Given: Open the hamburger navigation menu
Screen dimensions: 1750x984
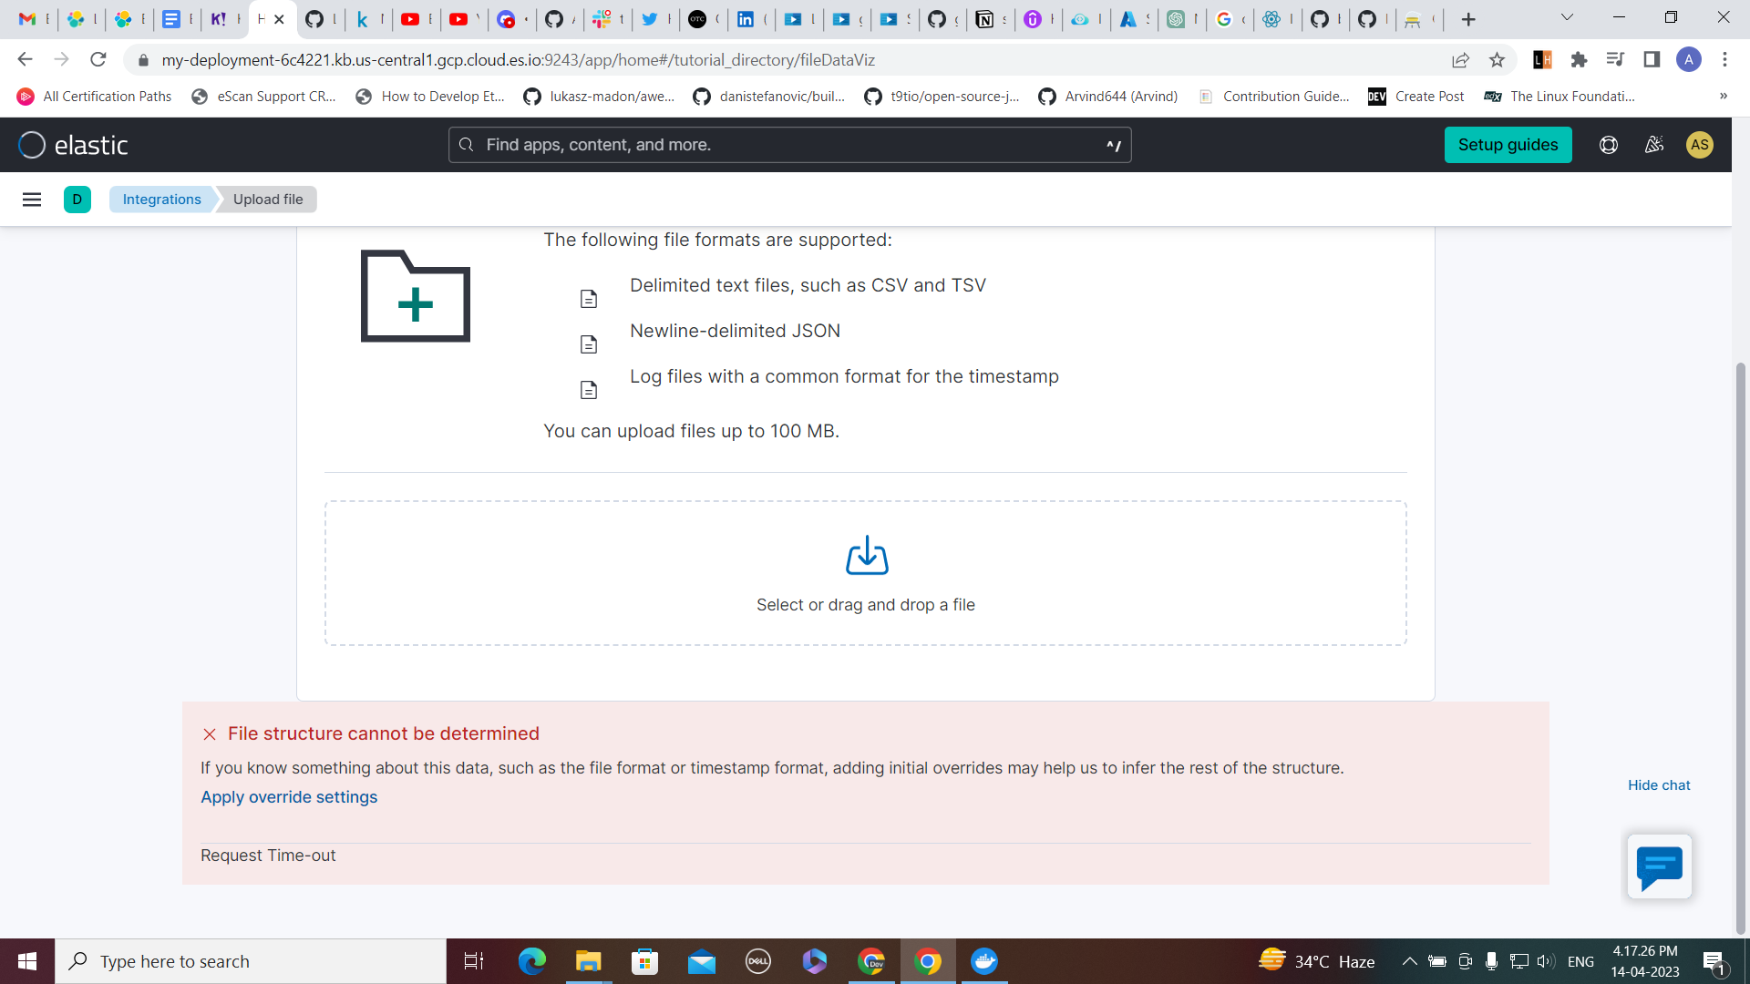Looking at the screenshot, I should pyautogui.click(x=32, y=200).
